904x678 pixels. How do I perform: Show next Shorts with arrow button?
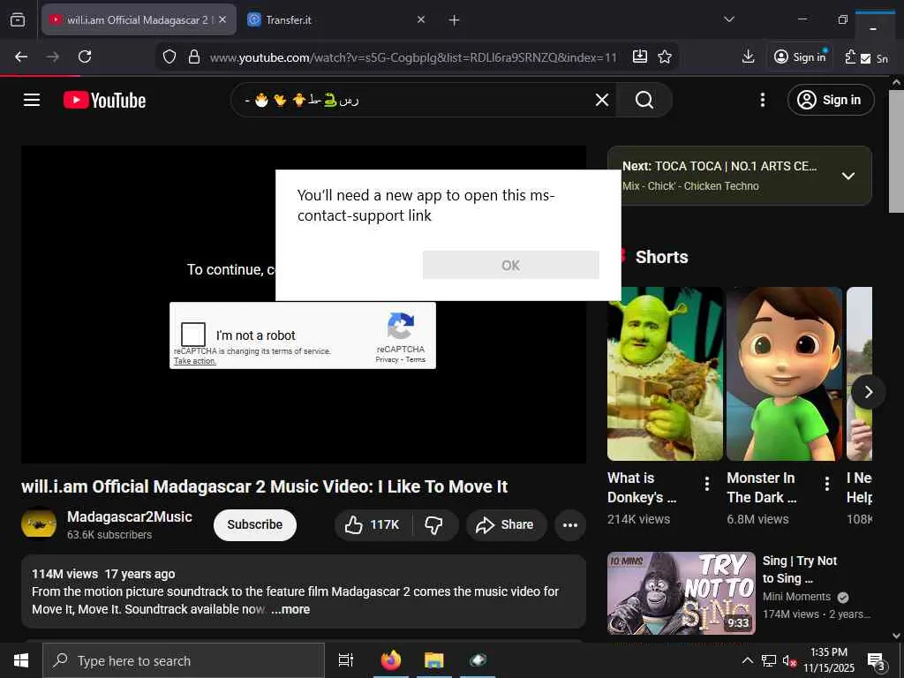pos(869,392)
